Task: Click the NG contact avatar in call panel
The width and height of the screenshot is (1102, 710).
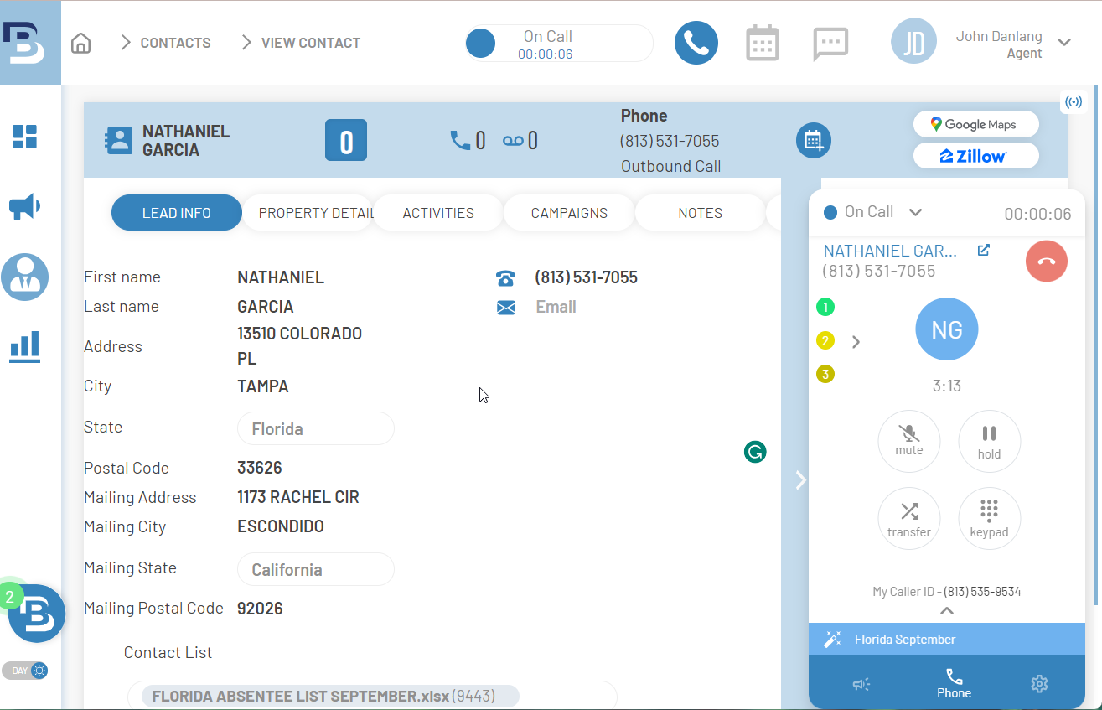Action: tap(947, 329)
